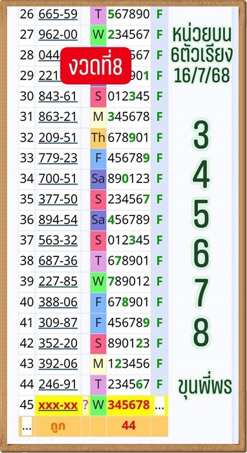Image resolution: width=247 pixels, height=453 pixels.
Task: Select the large green number 8
Action: (201, 332)
